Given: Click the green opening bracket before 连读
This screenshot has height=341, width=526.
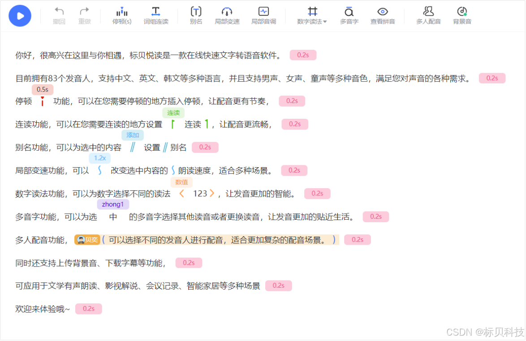Looking at the screenshot, I should click(x=173, y=124).
